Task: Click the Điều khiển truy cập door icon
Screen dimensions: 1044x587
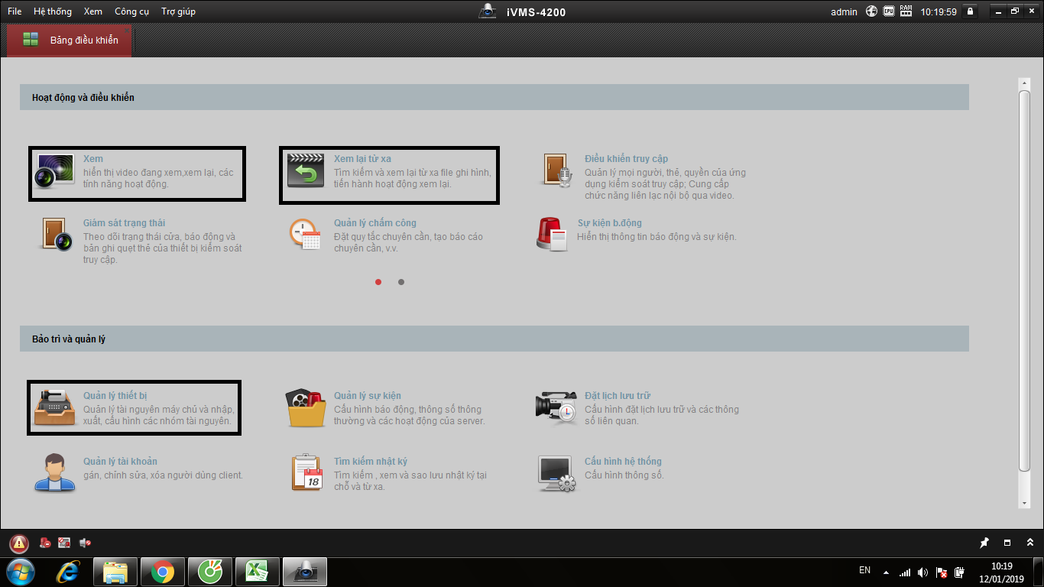Action: tap(556, 171)
